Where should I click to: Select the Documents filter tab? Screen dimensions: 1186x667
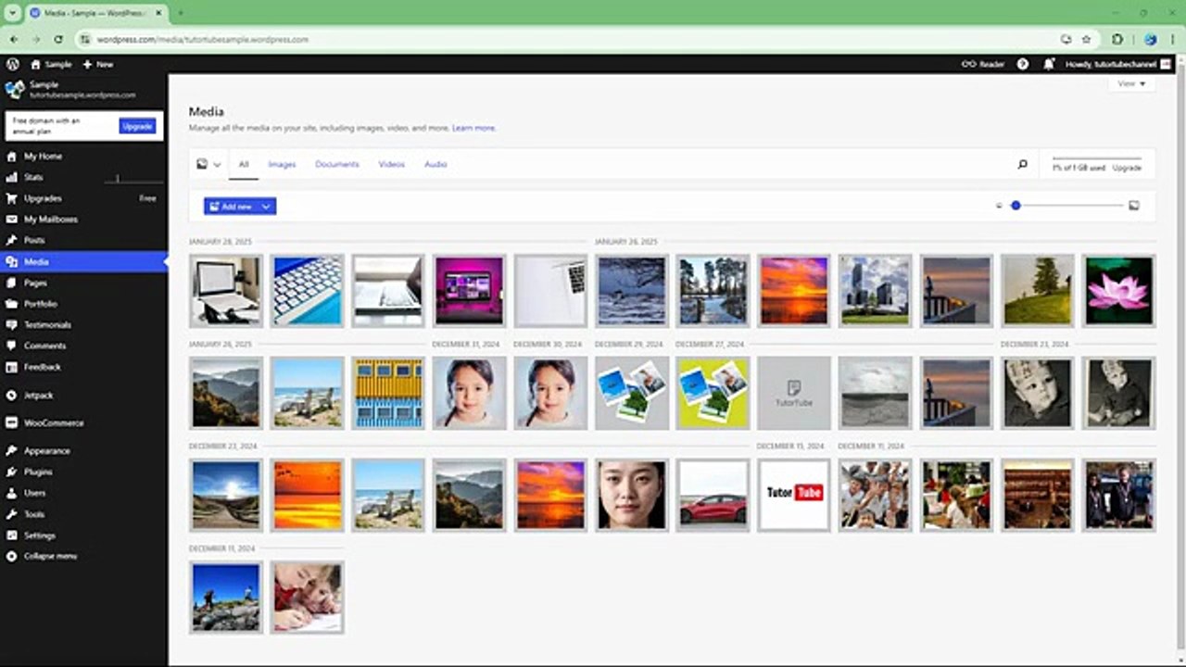point(336,164)
